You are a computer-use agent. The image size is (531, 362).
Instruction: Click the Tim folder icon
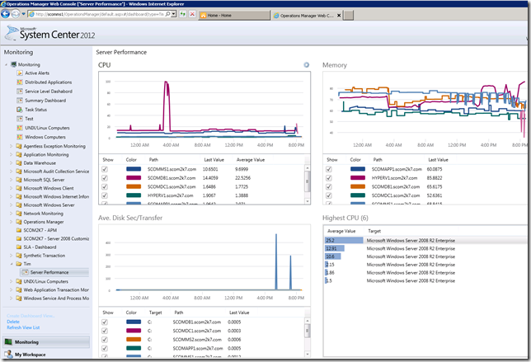click(19, 264)
